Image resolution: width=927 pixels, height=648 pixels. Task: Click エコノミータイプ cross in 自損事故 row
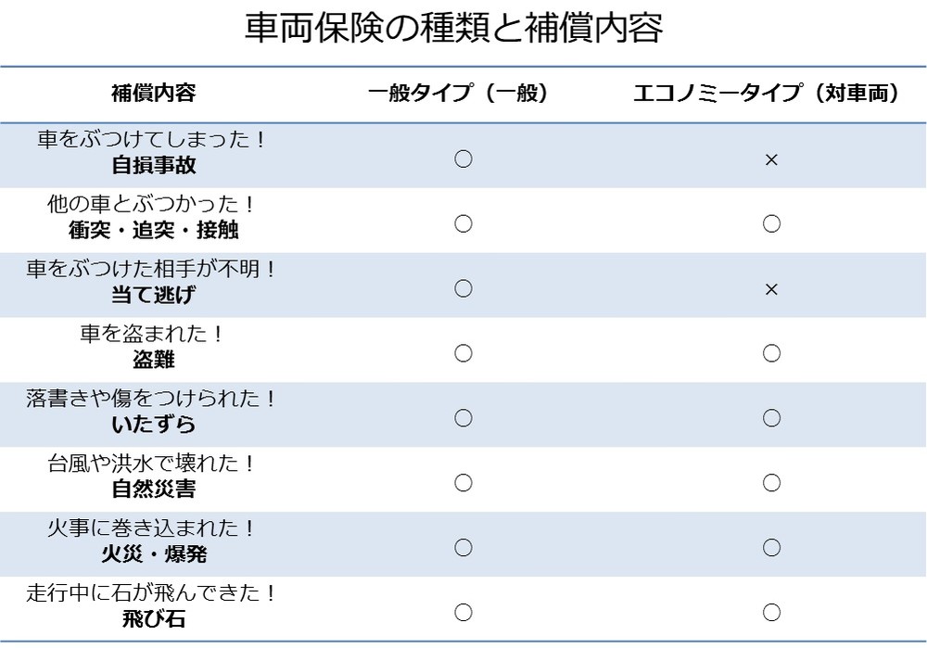(x=770, y=160)
